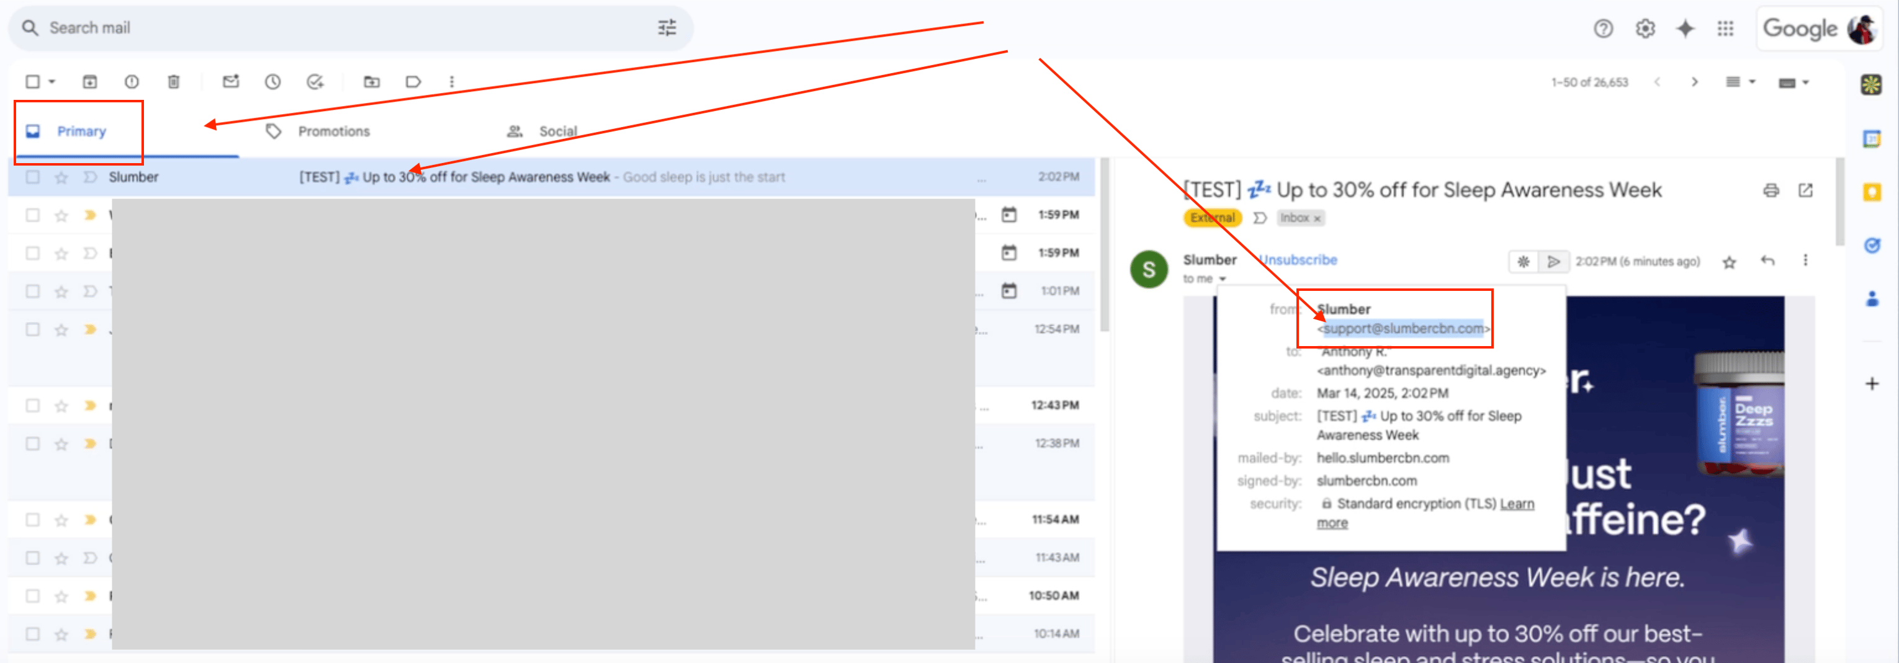Remove the Inbox label from the email
Image resolution: width=1899 pixels, height=663 pixels.
pyautogui.click(x=1318, y=219)
